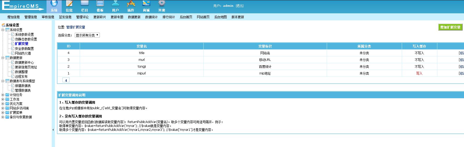The height and width of the screenshot is (147, 464).
Task: Expand the 工作流 tree node
Action: point(3,99)
